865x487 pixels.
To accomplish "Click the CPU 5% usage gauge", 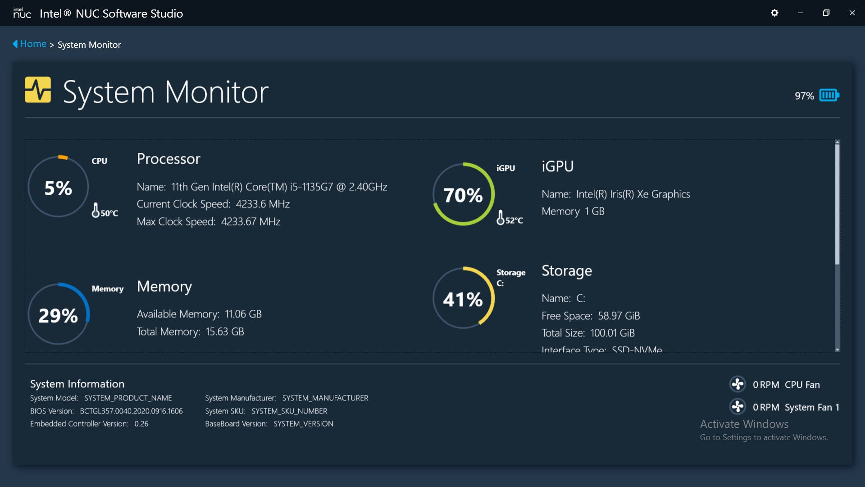I will click(58, 187).
